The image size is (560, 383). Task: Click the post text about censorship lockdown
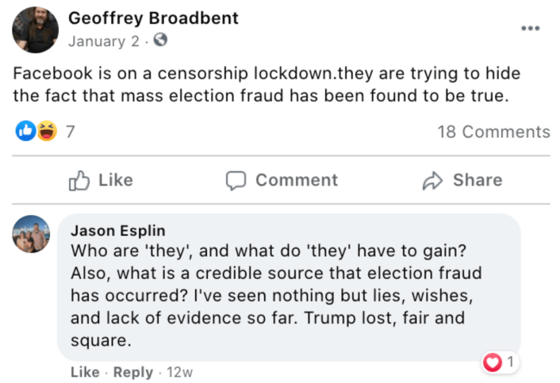266,85
